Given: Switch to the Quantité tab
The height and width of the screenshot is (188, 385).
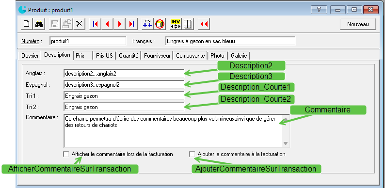Looking at the screenshot, I should (128, 56).
